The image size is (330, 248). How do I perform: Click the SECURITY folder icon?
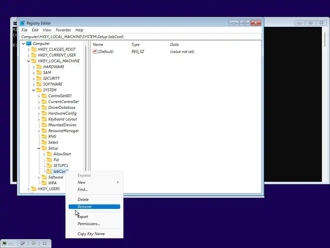pyautogui.click(x=39, y=78)
